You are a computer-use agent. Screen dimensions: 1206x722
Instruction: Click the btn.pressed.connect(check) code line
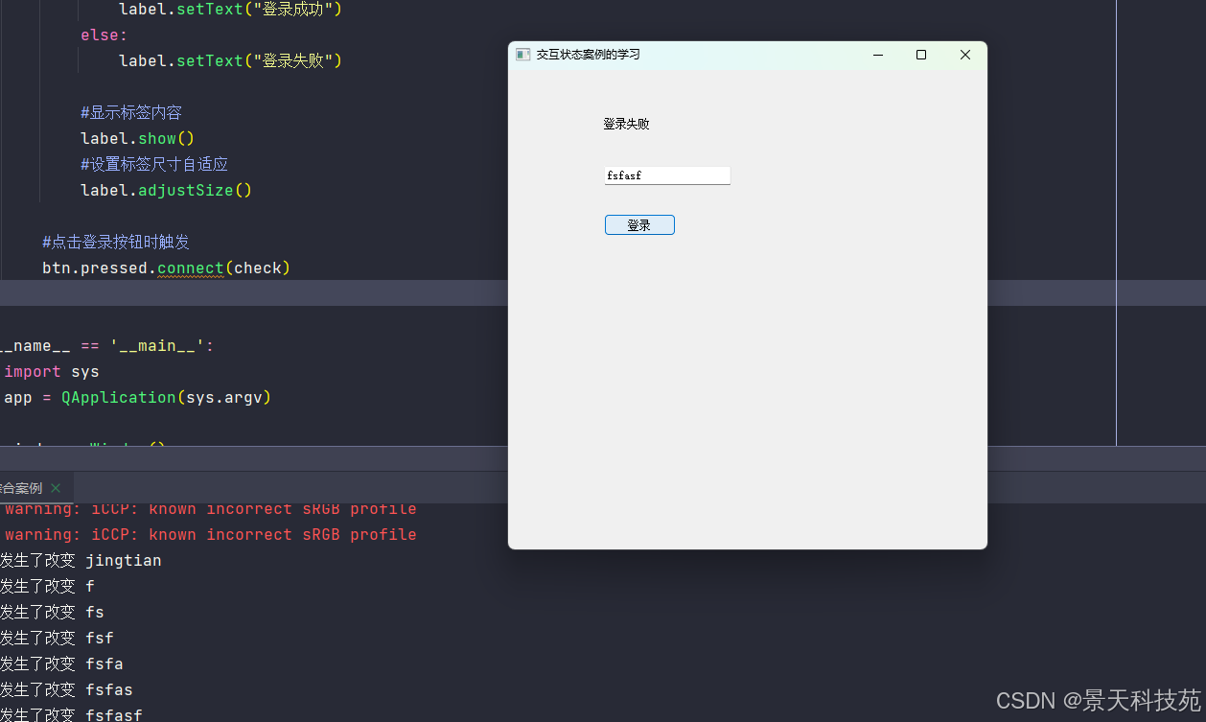coord(166,268)
